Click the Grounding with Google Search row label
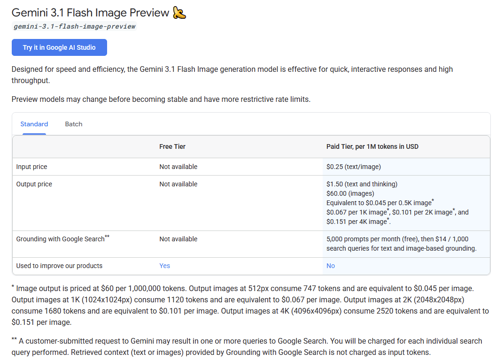 (x=62, y=238)
